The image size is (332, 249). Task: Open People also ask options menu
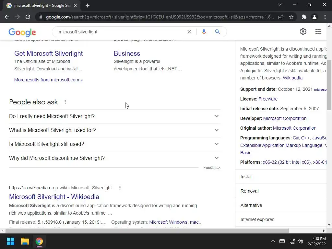[65, 102]
